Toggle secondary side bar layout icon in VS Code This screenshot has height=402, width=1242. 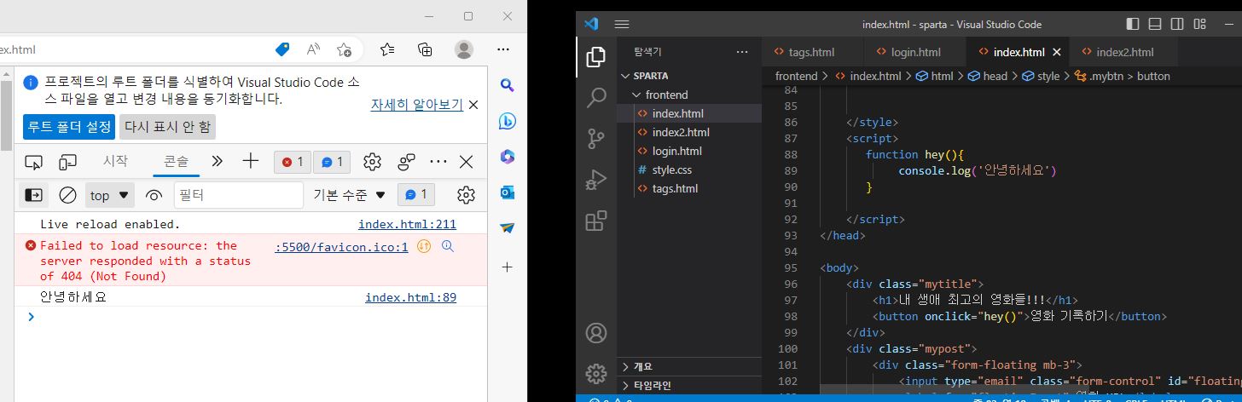click(x=1177, y=24)
